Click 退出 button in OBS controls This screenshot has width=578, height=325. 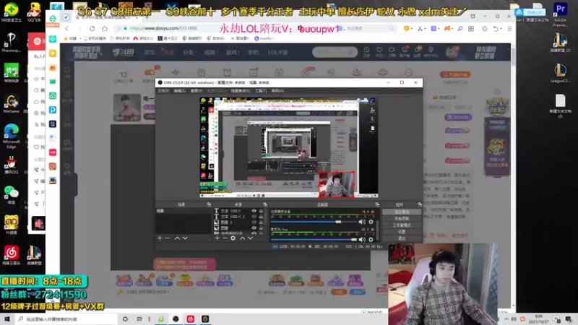pos(402,238)
